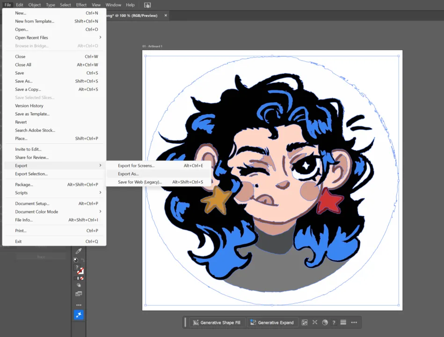
Task: Open the Drawing Modes icon
Action: point(79,285)
